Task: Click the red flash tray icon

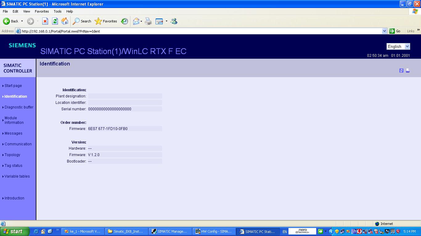Action: point(359,231)
